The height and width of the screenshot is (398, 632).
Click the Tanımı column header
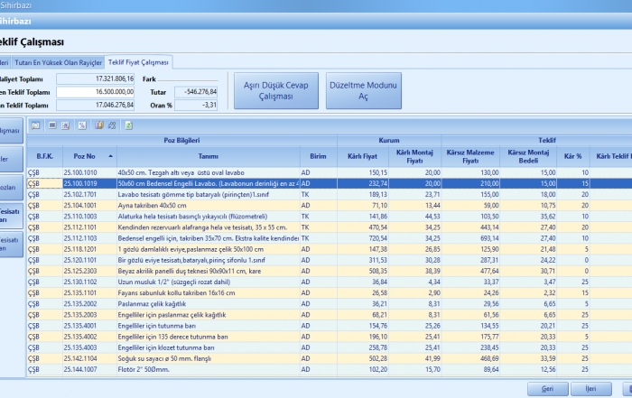(207, 155)
